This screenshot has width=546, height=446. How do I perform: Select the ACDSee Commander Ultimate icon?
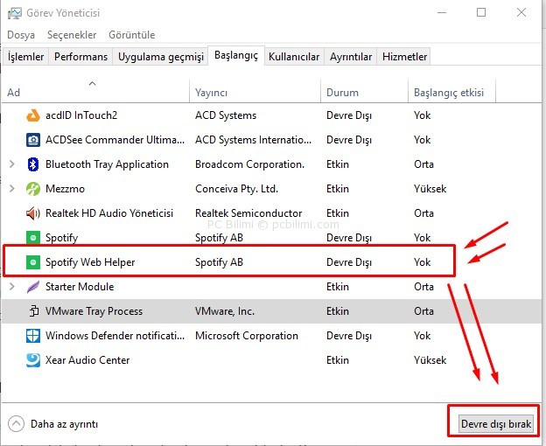click(x=33, y=140)
